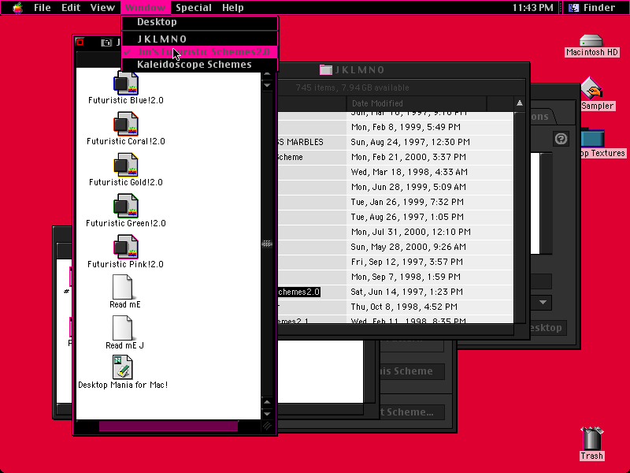Select the Futuristic Gold!2.0 scheme icon
Screen dimensions: 630x473
tap(126, 165)
